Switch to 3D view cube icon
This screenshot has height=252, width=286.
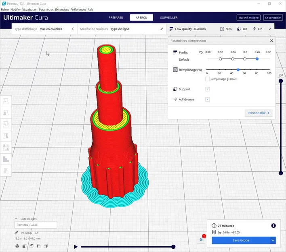point(17,246)
